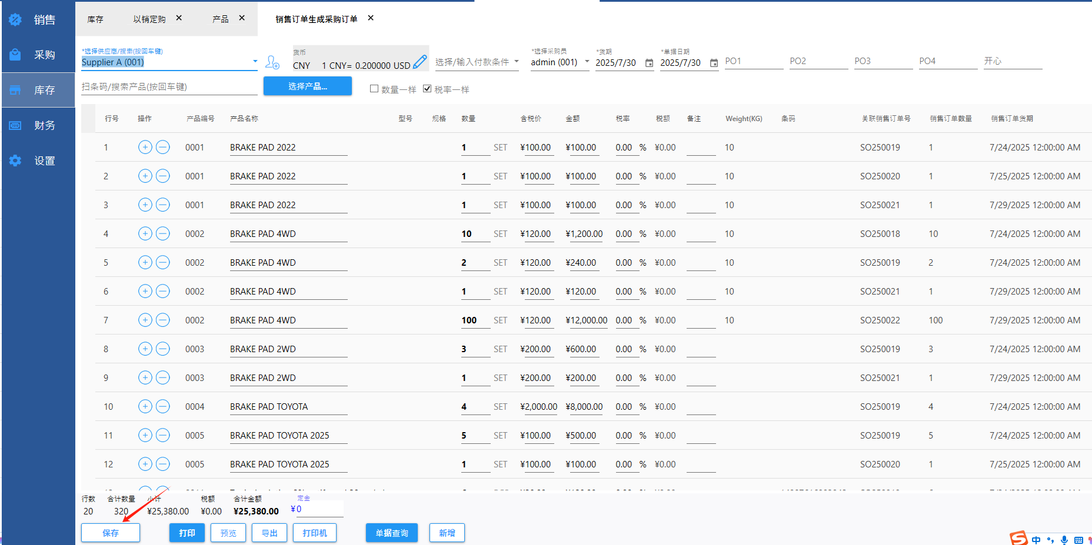Switch to the 以销定购 tab

pos(149,19)
